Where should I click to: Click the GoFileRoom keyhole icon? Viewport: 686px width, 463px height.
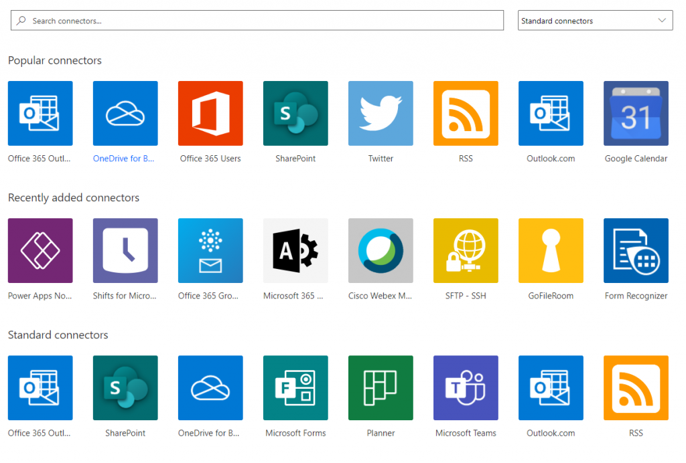tap(551, 250)
